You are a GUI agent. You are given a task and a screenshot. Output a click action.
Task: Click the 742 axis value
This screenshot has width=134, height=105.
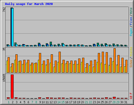(x=4, y=10)
